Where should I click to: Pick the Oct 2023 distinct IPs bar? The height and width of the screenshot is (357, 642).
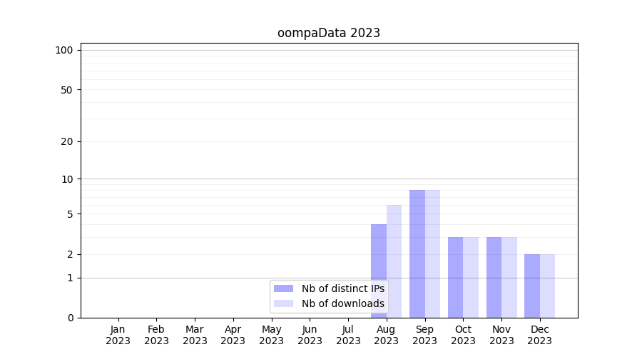click(455, 277)
